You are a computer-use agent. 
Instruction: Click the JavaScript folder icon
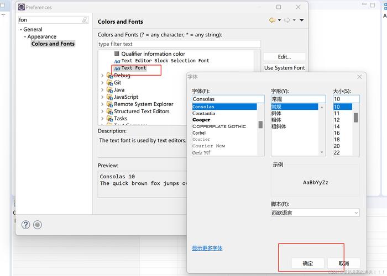pyautogui.click(x=109, y=97)
